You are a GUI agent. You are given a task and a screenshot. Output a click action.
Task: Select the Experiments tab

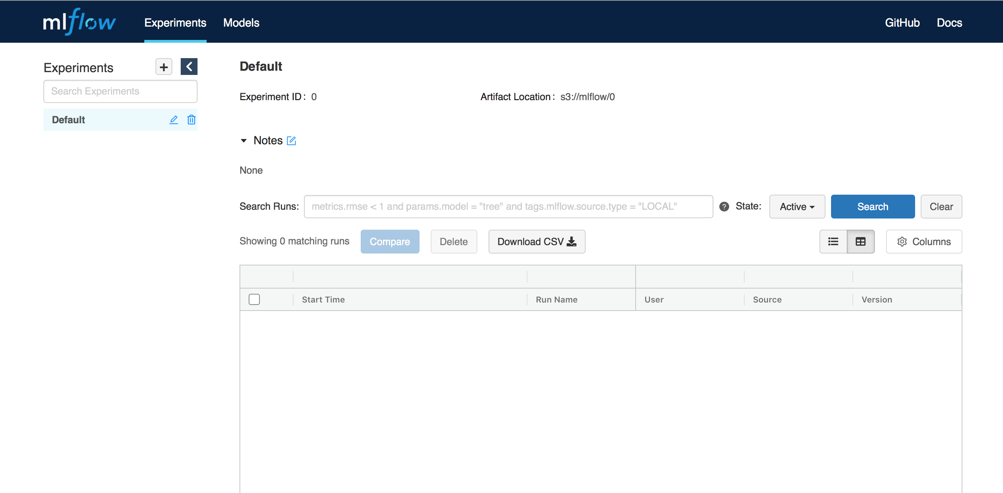175,22
